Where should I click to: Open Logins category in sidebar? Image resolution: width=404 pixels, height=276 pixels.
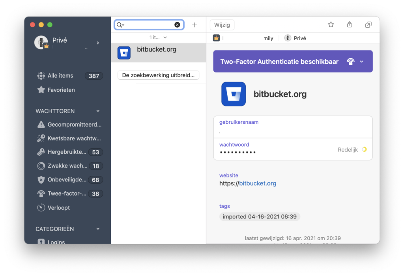[51, 241]
